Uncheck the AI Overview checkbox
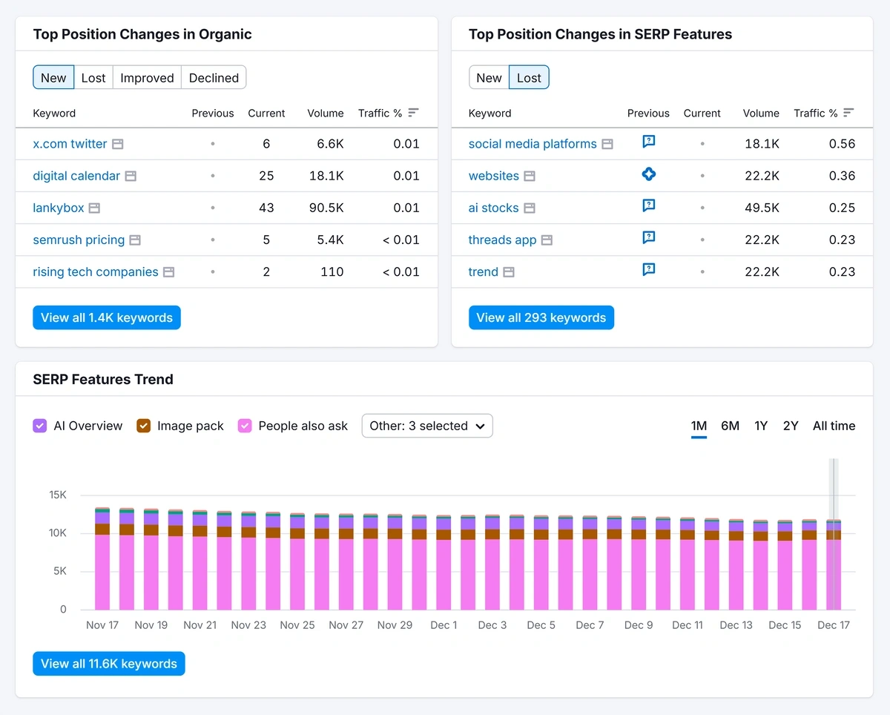 tap(40, 426)
